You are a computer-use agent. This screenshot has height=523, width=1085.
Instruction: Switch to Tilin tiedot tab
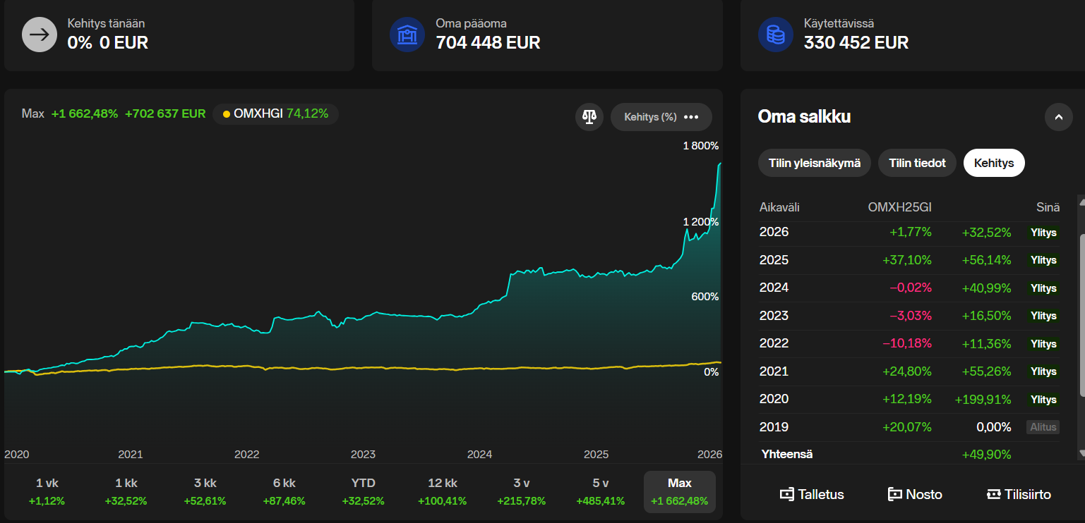[917, 163]
